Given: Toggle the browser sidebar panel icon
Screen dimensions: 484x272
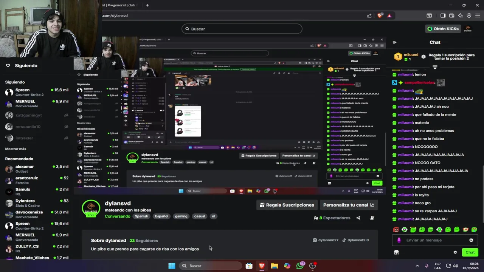Looking at the screenshot, I should (443, 15).
